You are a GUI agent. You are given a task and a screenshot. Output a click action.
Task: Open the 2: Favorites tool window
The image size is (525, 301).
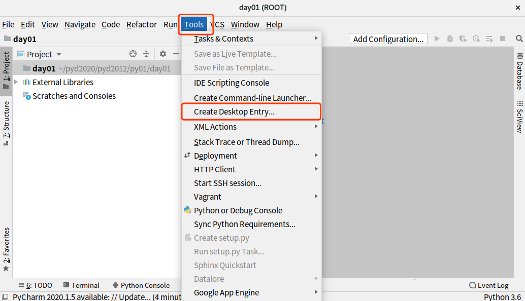pos(6,249)
